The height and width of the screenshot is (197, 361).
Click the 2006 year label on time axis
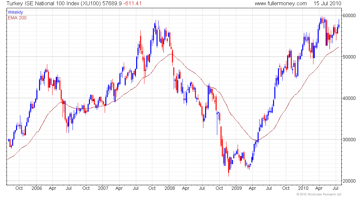click(37, 188)
